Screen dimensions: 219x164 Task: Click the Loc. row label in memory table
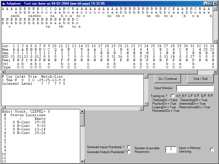(6, 46)
